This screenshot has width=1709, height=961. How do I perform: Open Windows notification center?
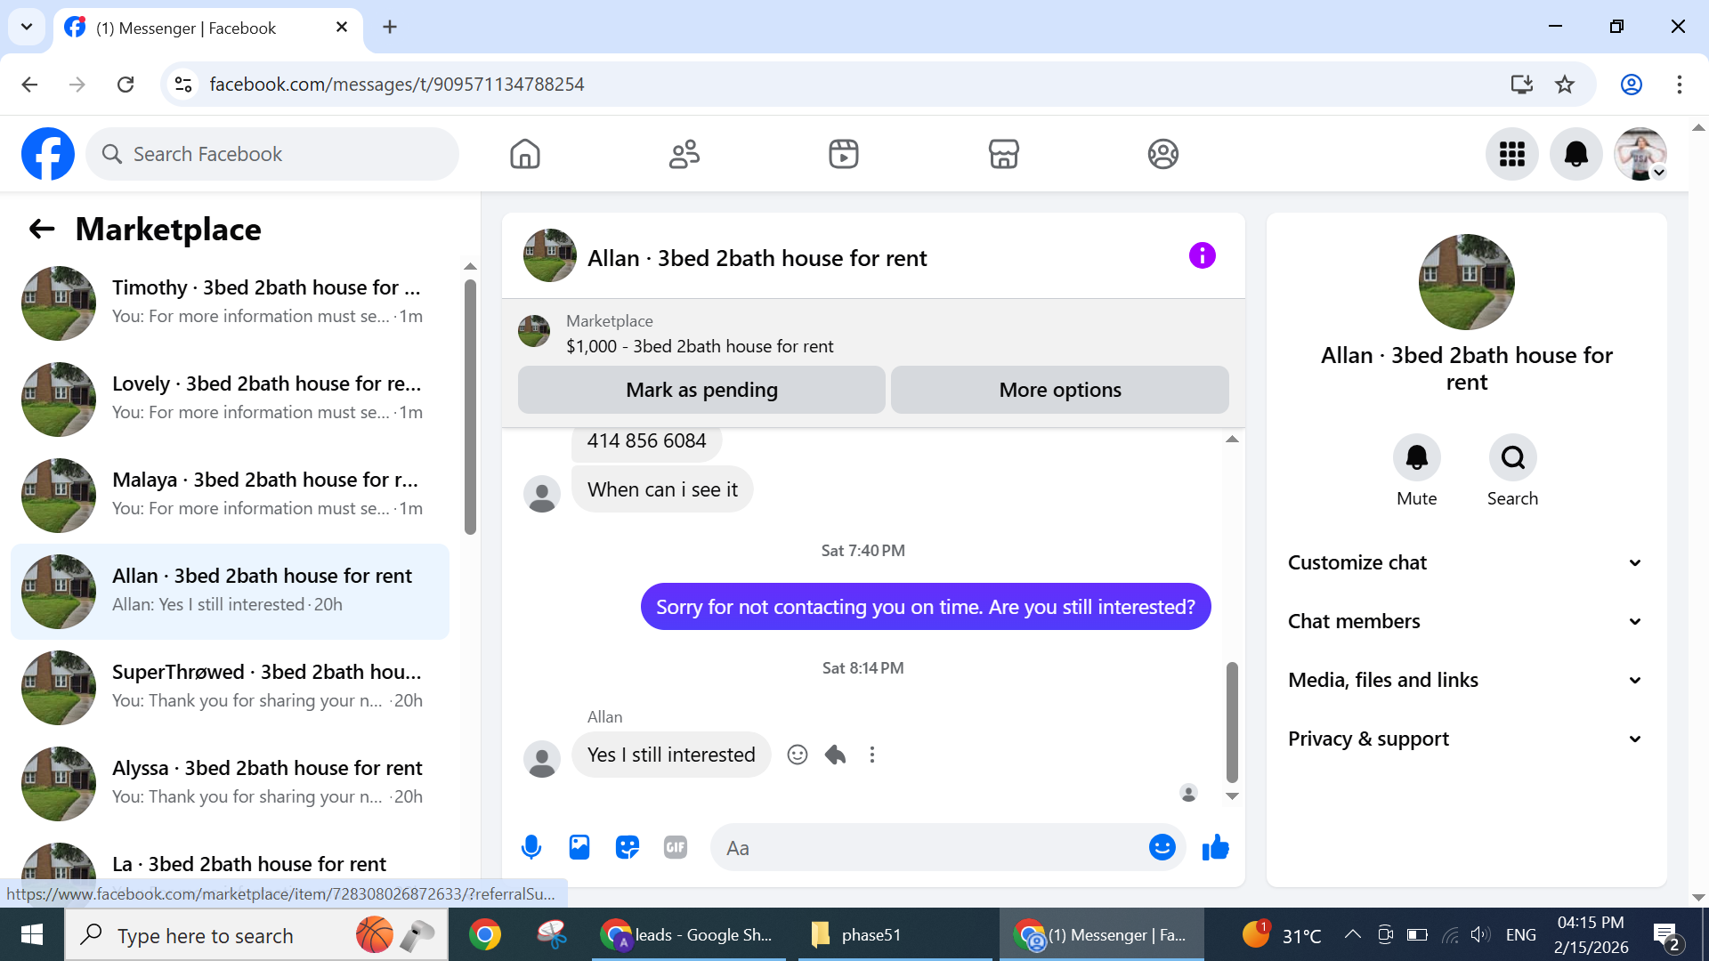[x=1667, y=935]
